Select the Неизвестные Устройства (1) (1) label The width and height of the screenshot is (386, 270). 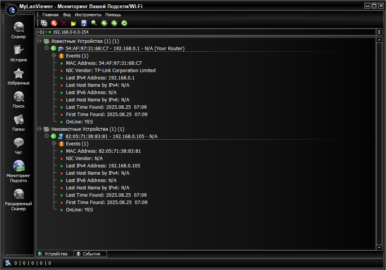tap(88, 129)
